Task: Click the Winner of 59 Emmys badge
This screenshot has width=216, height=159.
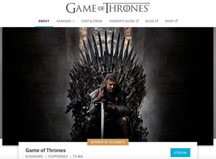Action: click(108, 142)
